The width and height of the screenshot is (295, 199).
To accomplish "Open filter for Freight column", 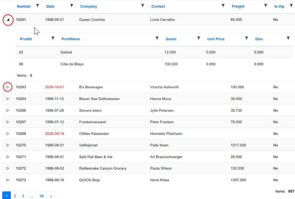I will 266,6.
